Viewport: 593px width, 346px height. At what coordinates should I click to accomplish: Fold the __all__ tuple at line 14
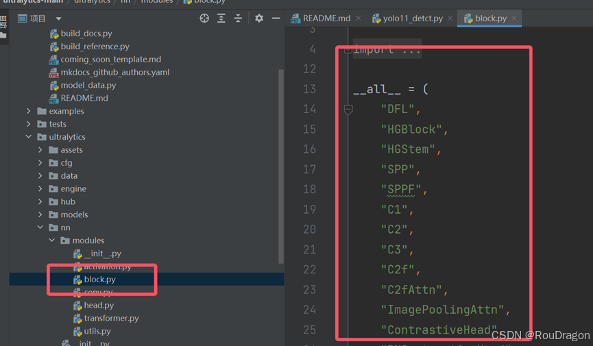pyautogui.click(x=348, y=110)
